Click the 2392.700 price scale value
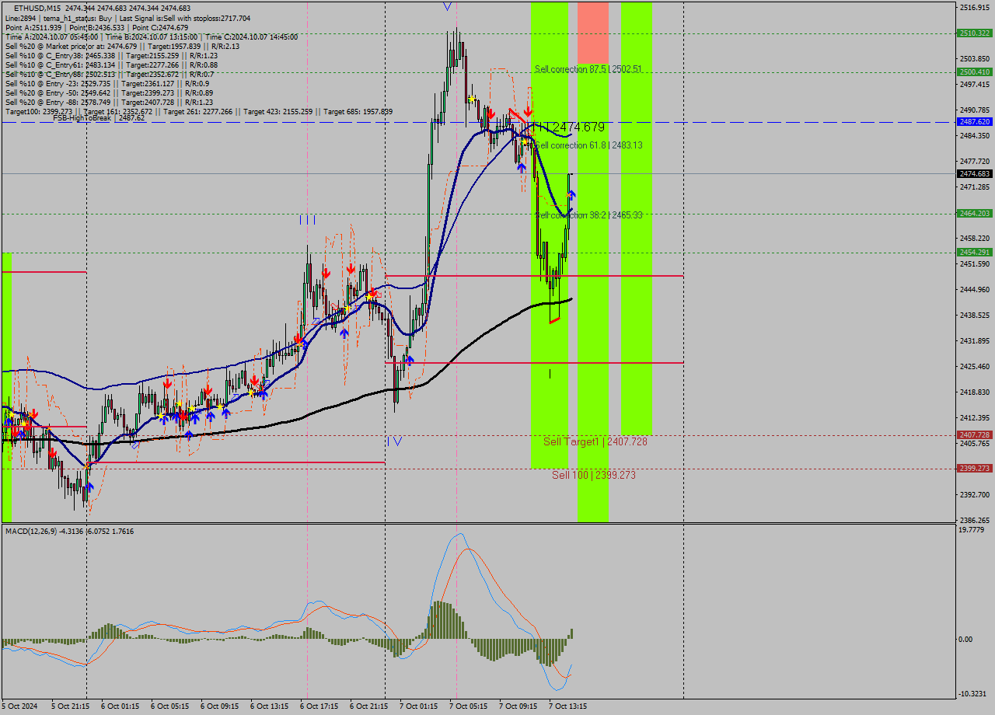995x715 pixels. (975, 494)
